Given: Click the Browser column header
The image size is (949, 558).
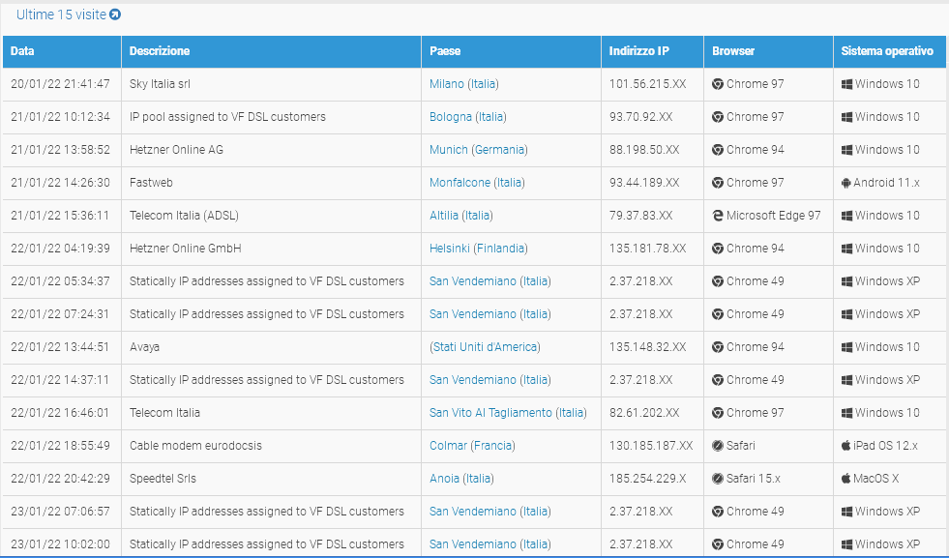Looking at the screenshot, I should coord(769,51).
